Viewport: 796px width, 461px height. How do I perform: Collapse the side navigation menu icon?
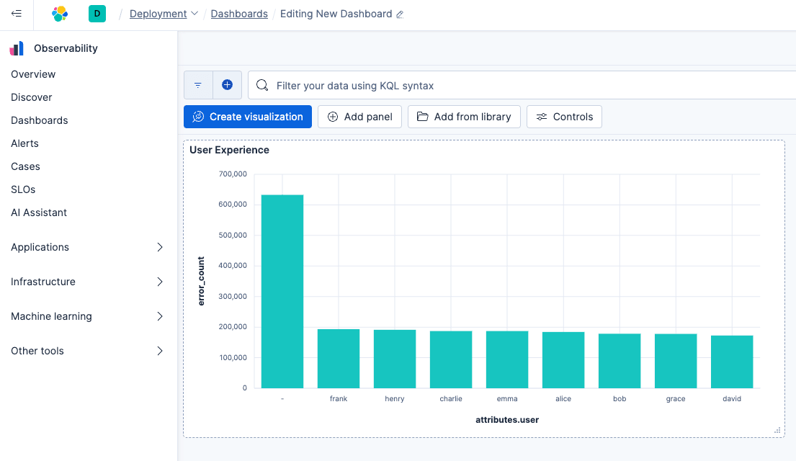click(16, 14)
